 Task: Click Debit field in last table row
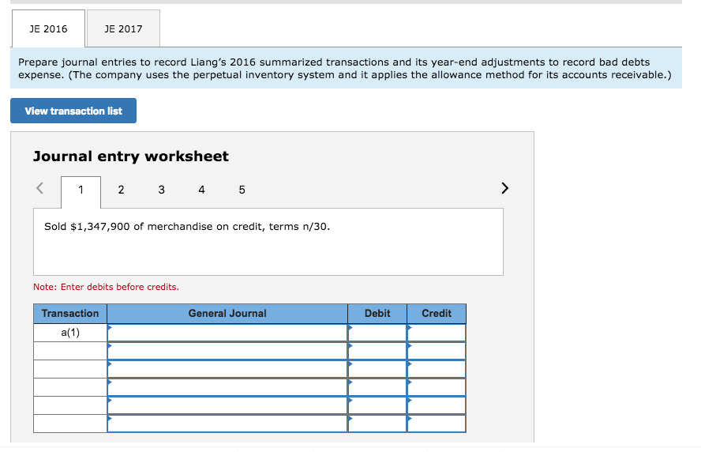tap(377, 424)
